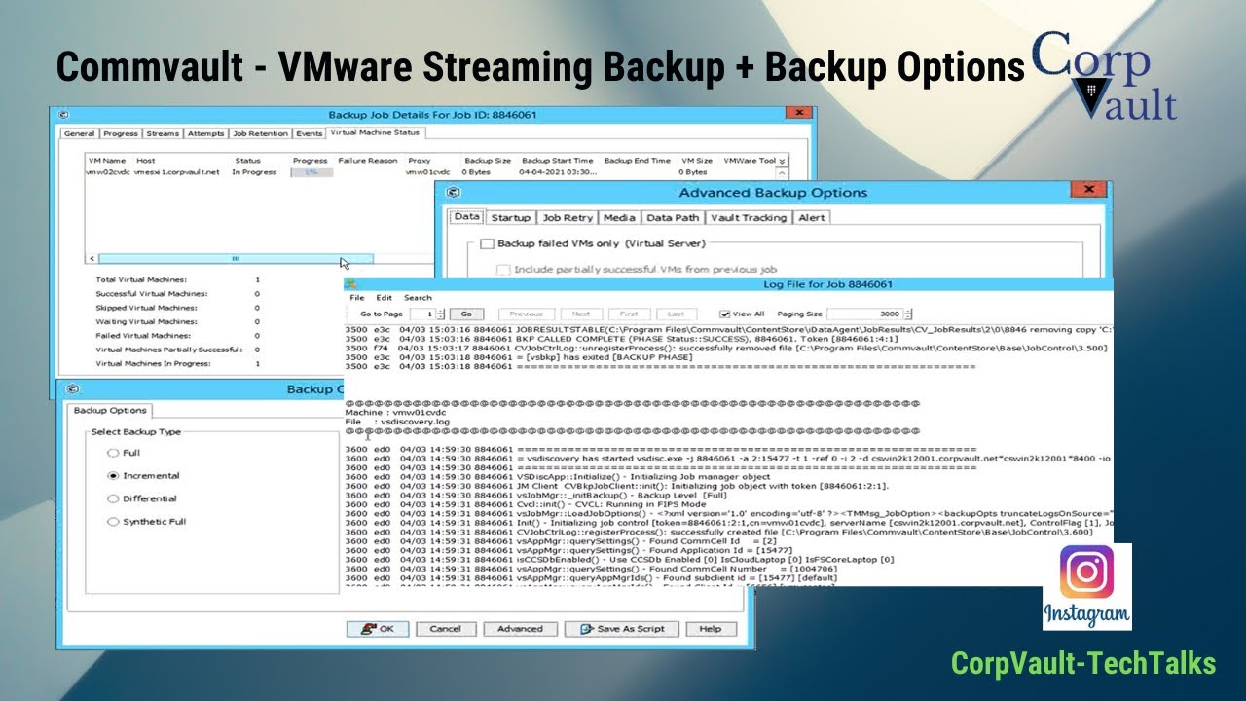Click the Log File window title bar icon
The height and width of the screenshot is (701, 1246).
coord(350,284)
